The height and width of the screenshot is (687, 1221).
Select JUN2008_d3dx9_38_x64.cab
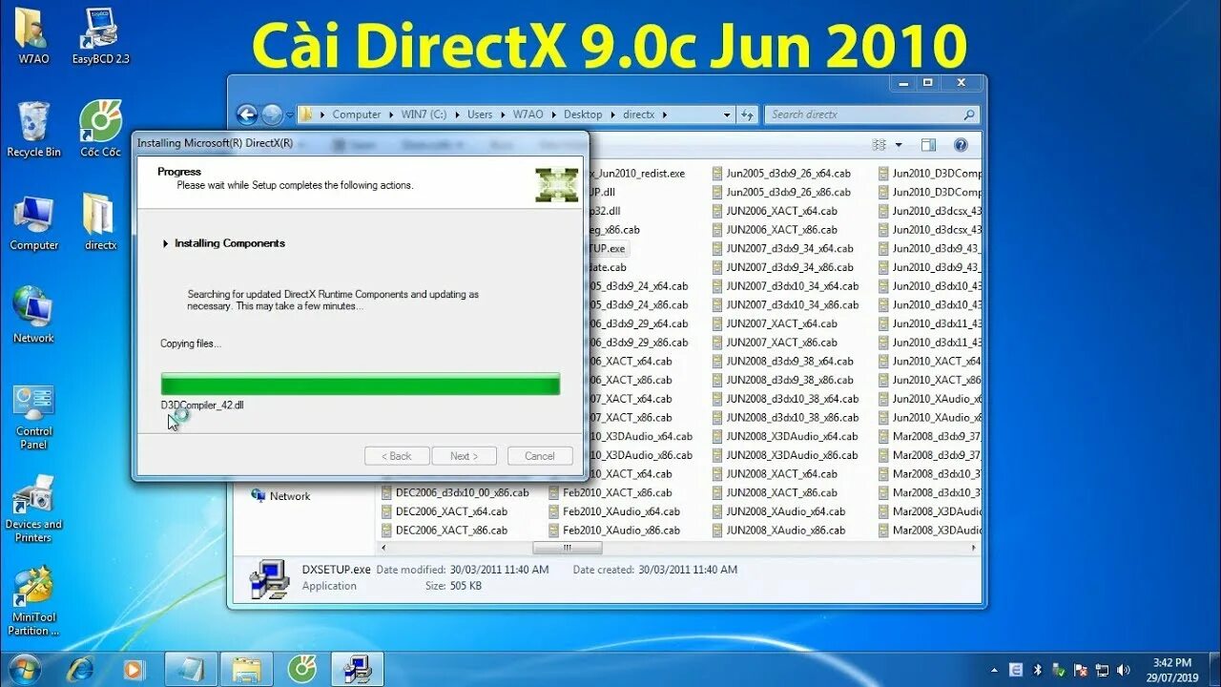click(783, 361)
